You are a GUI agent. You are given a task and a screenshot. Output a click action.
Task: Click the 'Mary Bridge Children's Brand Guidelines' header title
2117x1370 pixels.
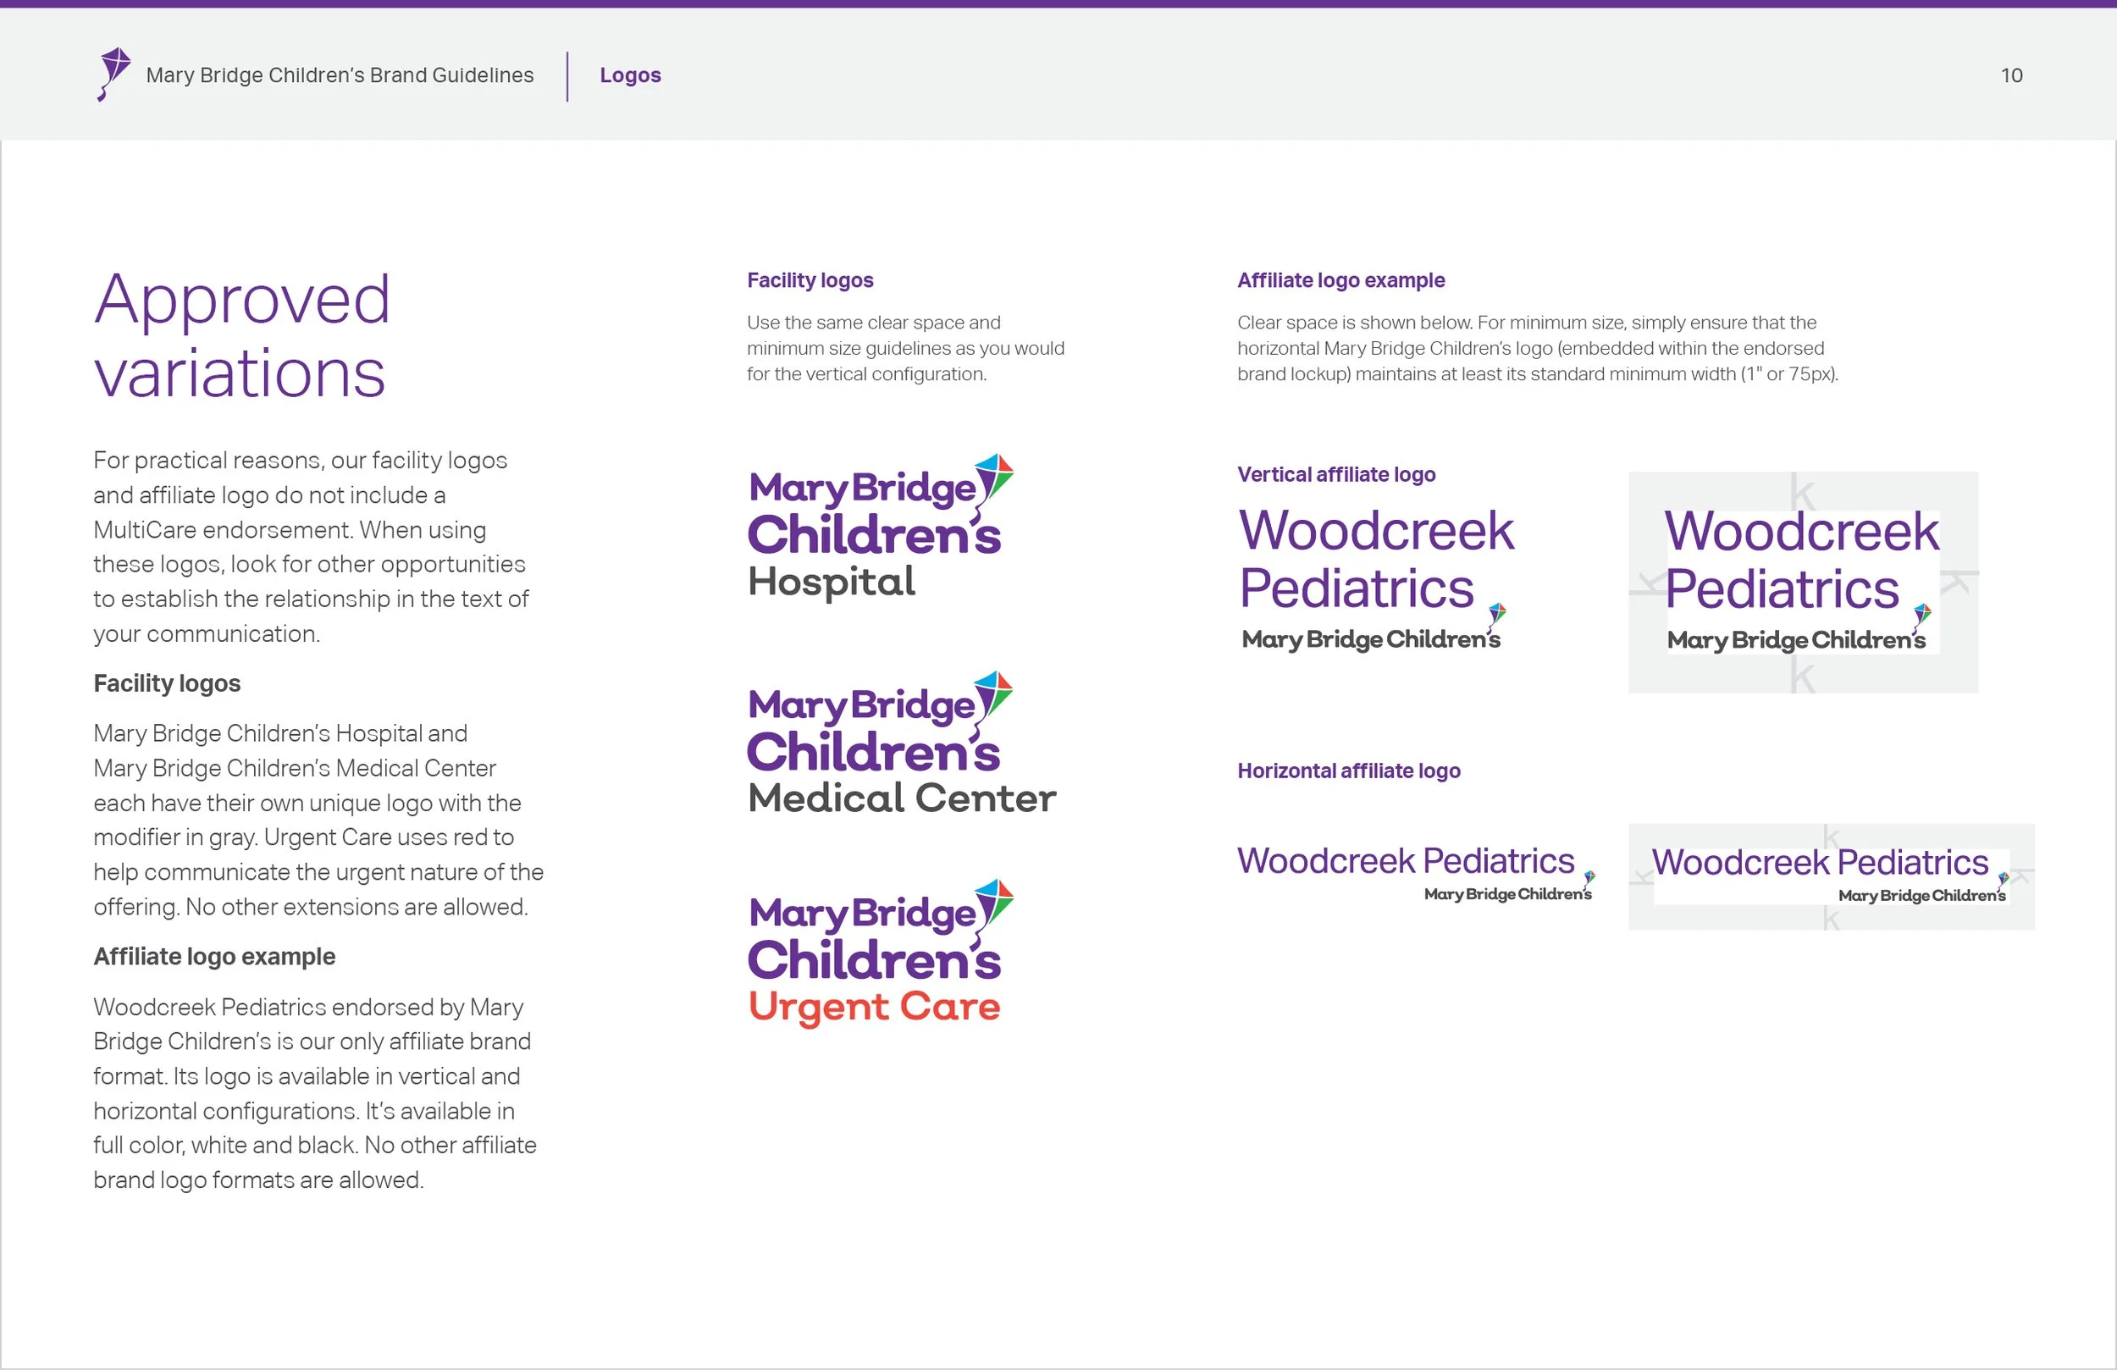click(340, 75)
